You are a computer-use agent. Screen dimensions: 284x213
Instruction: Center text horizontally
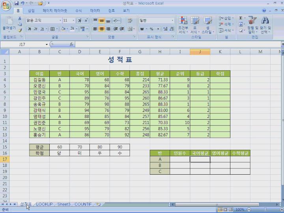[x=102, y=29]
